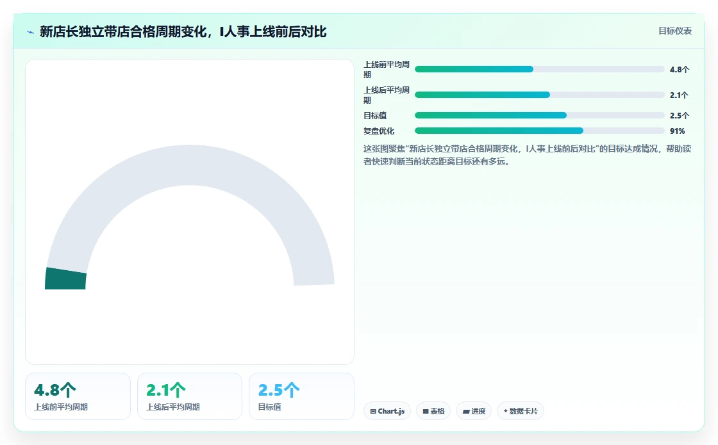Click the 2.1个 stat card
Viewport: 718px width, 445px height.
click(190, 396)
